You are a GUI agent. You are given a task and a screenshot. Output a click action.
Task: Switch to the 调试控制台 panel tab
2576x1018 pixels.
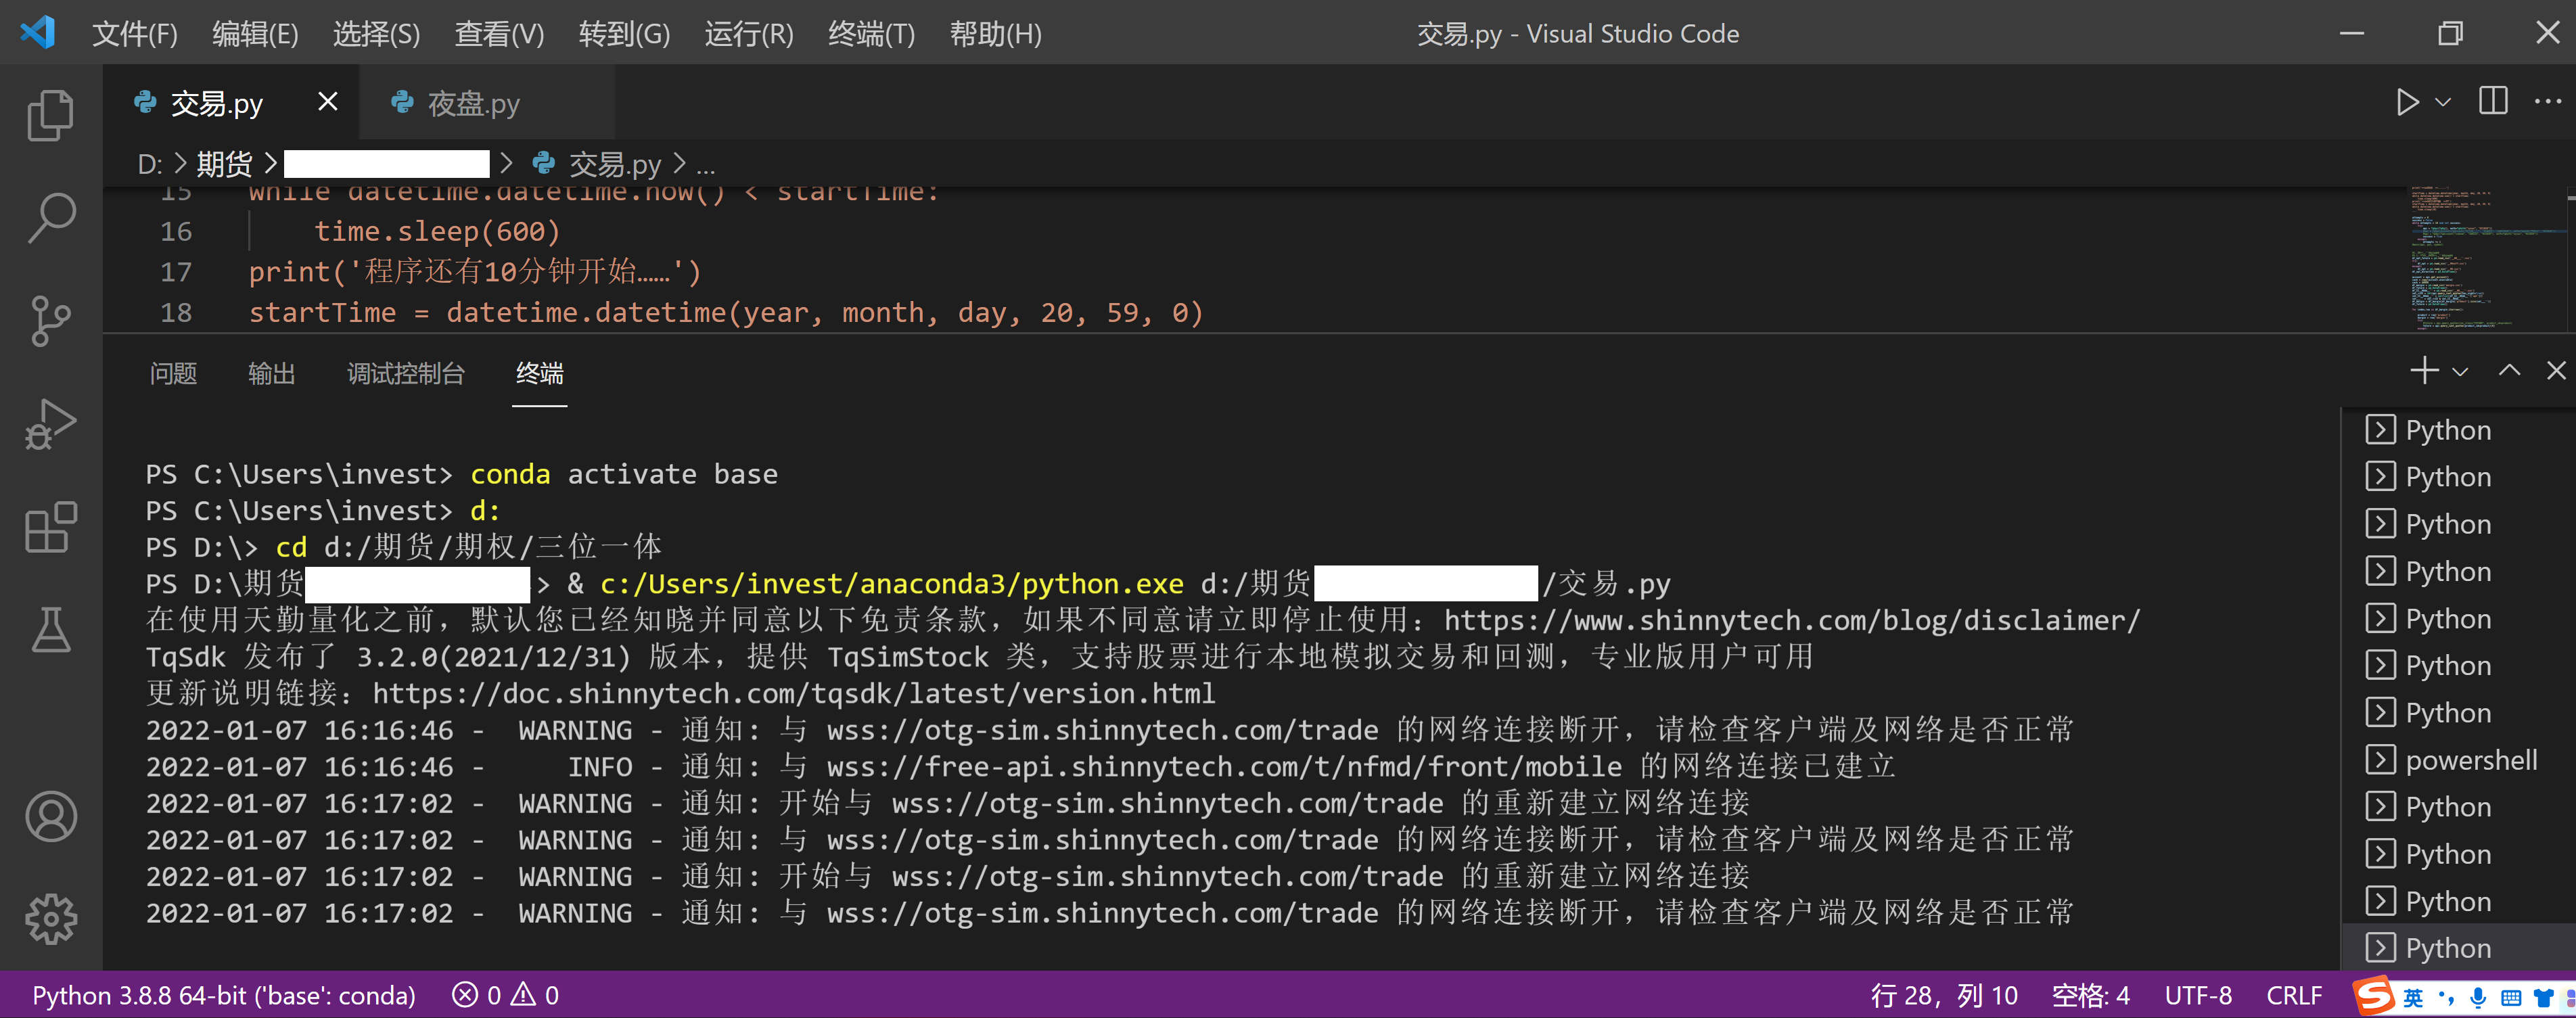(x=405, y=373)
